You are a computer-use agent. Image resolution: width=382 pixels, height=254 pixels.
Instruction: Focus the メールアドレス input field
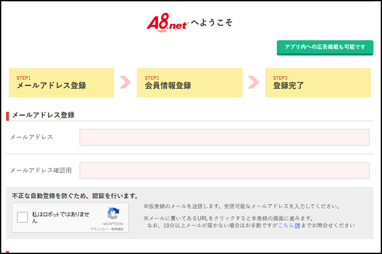coord(225,137)
